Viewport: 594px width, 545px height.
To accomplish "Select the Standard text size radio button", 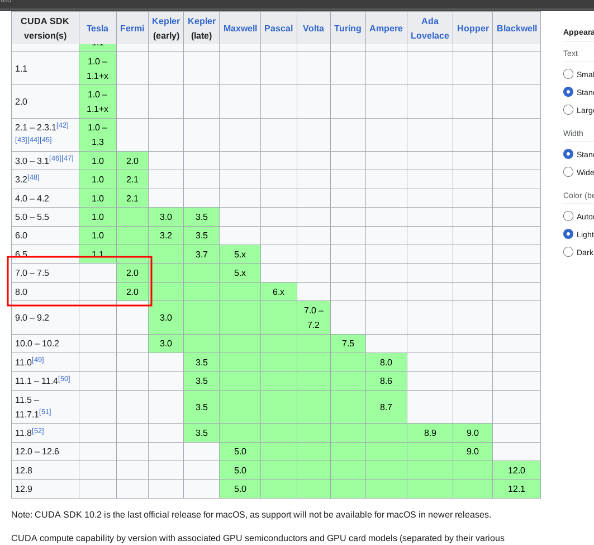I will (568, 92).
